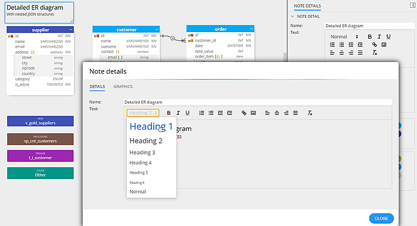Screen dimensions: 417x226
Task: Toggle italic in right Note Details panel
Action: (x=379, y=37)
